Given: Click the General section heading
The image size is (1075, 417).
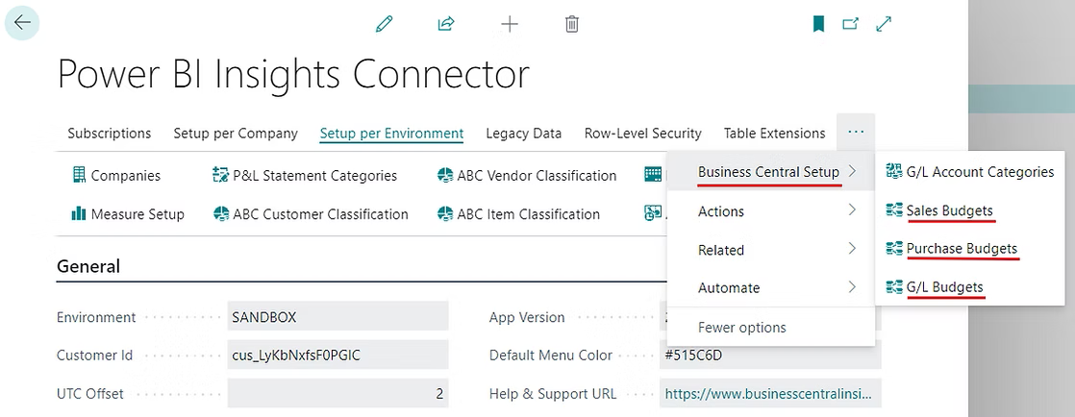Looking at the screenshot, I should (x=87, y=266).
